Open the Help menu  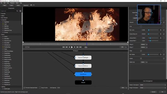(21, 3)
